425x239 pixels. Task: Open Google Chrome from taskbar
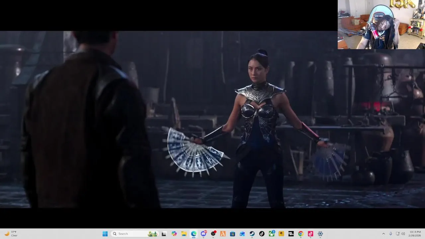coord(300,234)
